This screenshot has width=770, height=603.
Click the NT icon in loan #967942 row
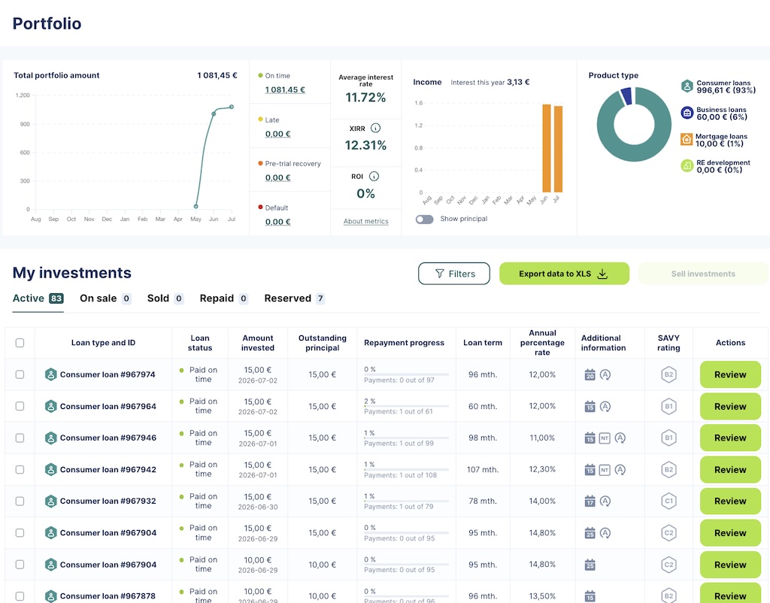[x=605, y=470]
